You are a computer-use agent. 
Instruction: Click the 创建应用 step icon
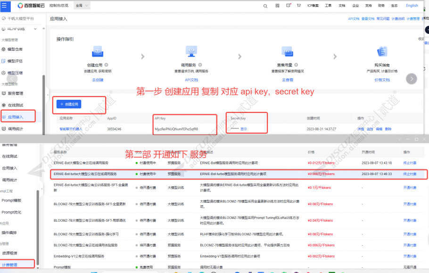point(98,52)
